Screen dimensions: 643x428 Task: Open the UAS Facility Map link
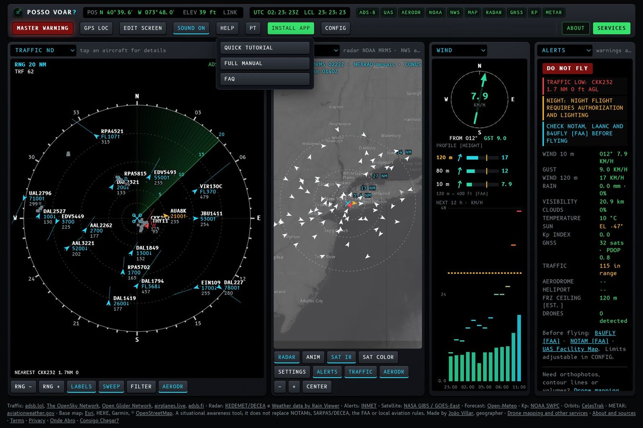click(570, 349)
